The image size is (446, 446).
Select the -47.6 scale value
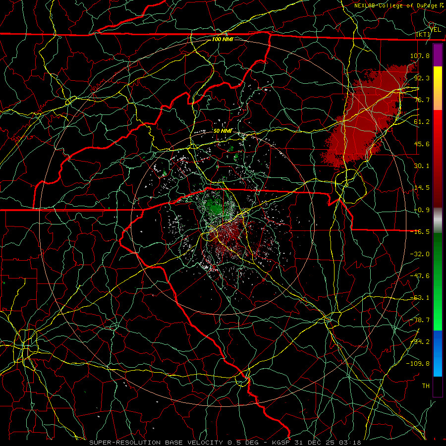[x=420, y=276]
